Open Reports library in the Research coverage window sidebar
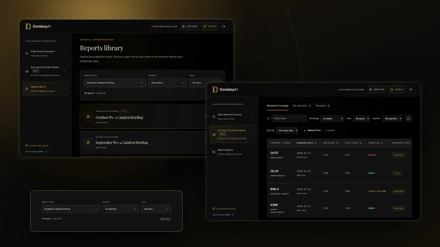Image resolution: width=440 pixels, height=247 pixels. point(232,152)
